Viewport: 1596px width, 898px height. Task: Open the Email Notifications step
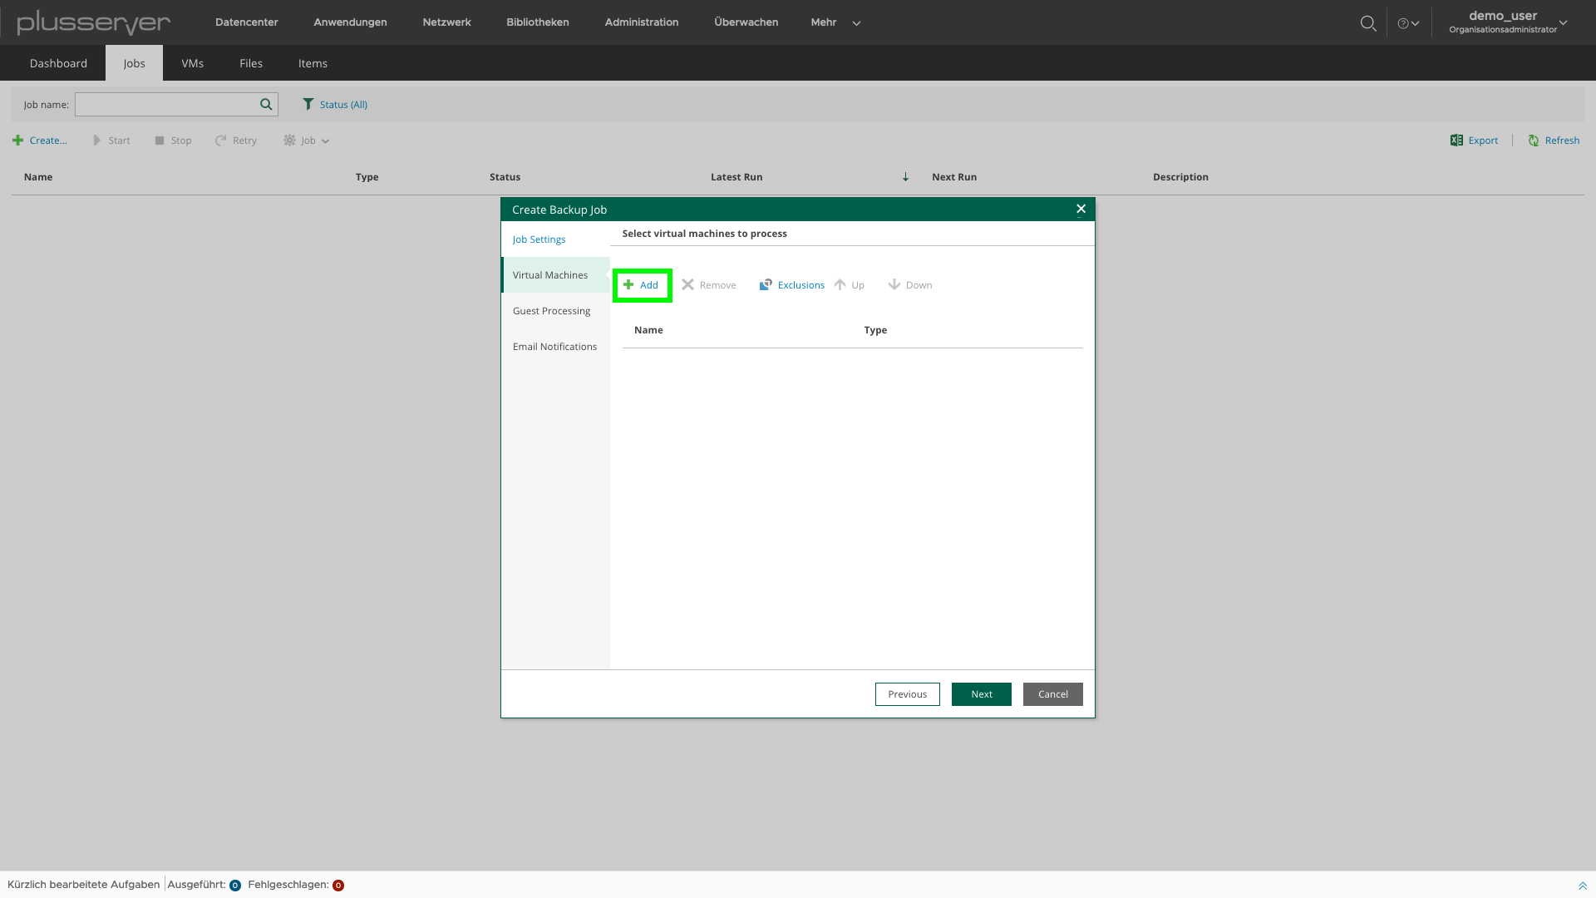tap(555, 347)
